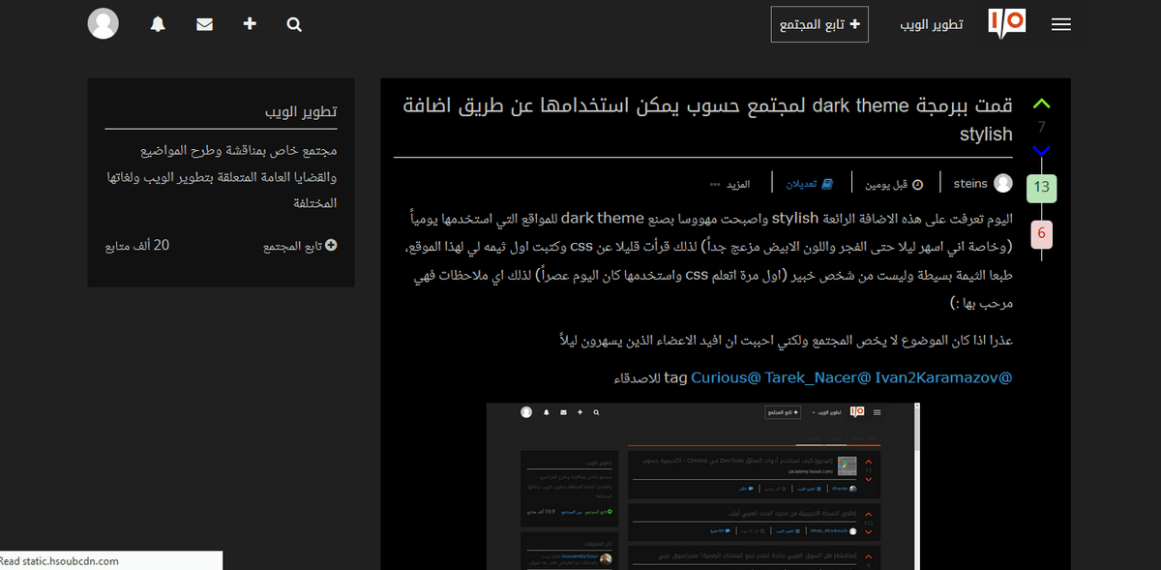Open the steins username link
Image resolution: width=1161 pixels, height=570 pixels.
[970, 183]
